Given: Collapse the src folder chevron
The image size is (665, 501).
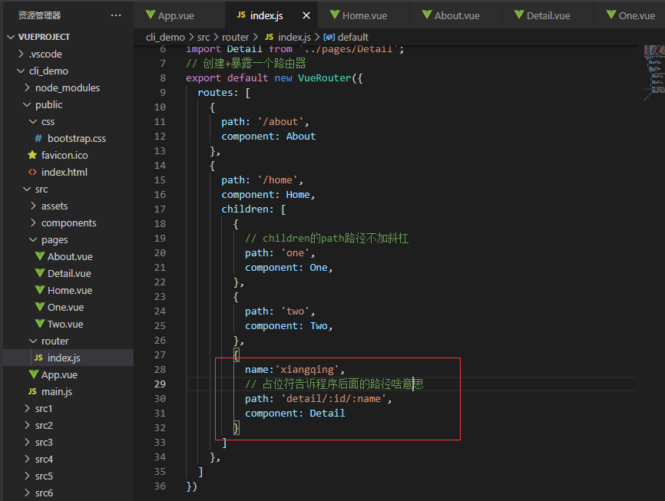Looking at the screenshot, I should click(x=27, y=189).
